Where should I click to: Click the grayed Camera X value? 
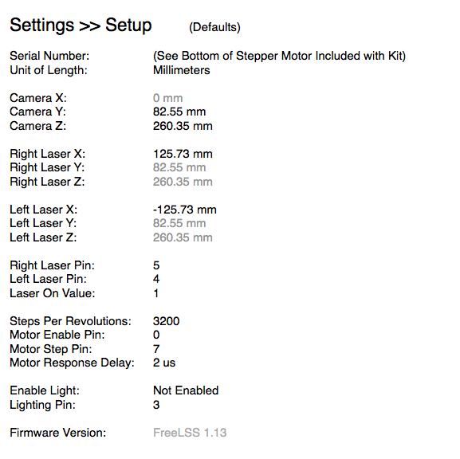[167, 98]
